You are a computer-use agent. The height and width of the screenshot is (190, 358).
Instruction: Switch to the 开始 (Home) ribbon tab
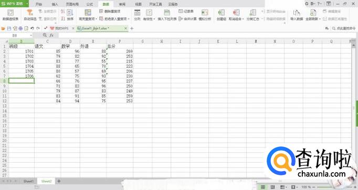coord(39,4)
